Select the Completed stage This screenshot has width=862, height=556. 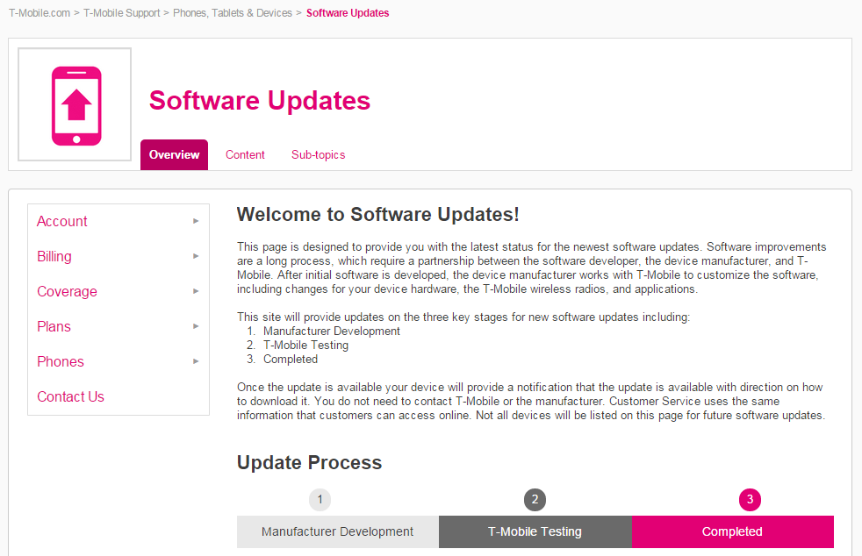[x=733, y=531]
